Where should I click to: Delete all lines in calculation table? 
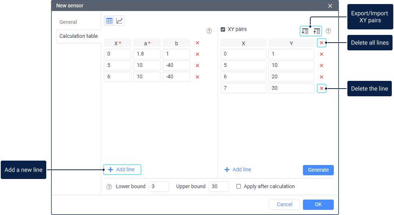tap(198, 43)
